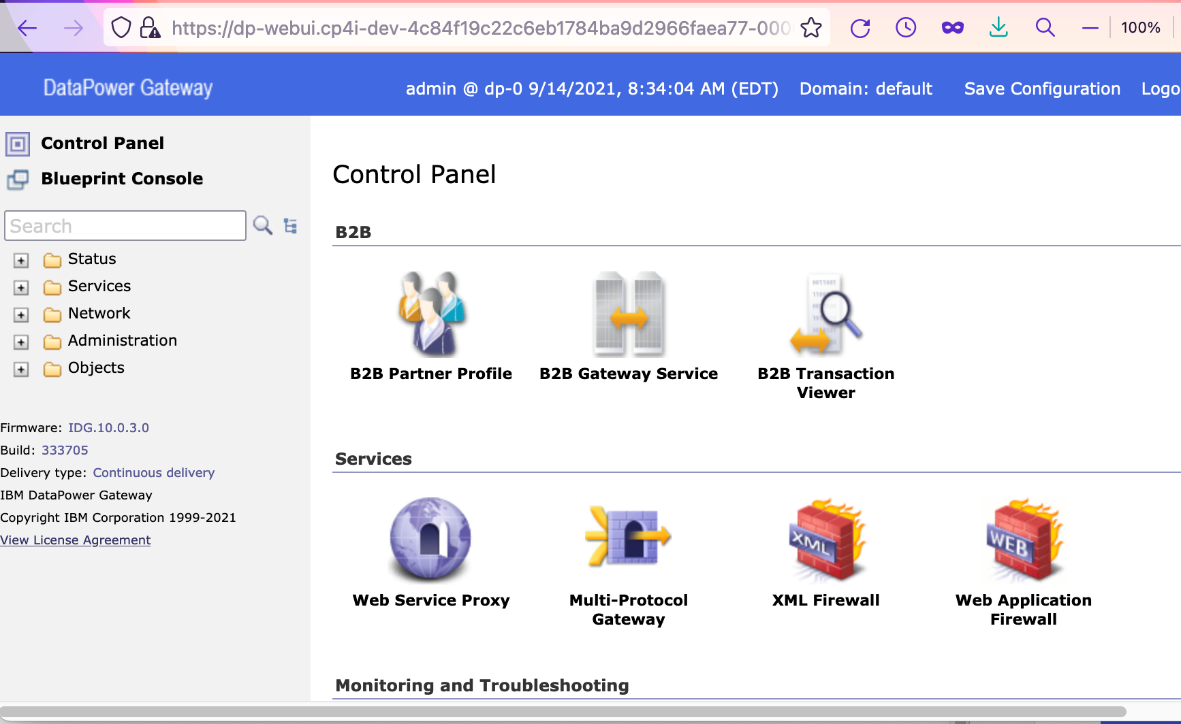This screenshot has height=724, width=1181.
Task: Click the Continuous delivery text
Action: tap(154, 473)
